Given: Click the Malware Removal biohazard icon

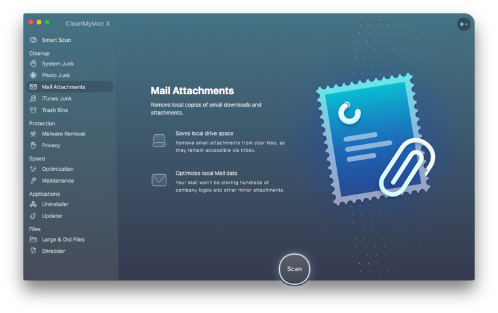Looking at the screenshot, I should 33,134.
